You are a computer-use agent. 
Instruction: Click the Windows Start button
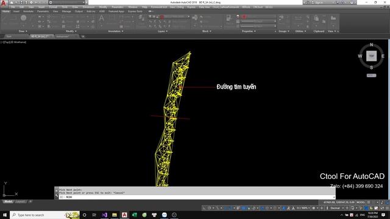pyautogui.click(x=4, y=215)
